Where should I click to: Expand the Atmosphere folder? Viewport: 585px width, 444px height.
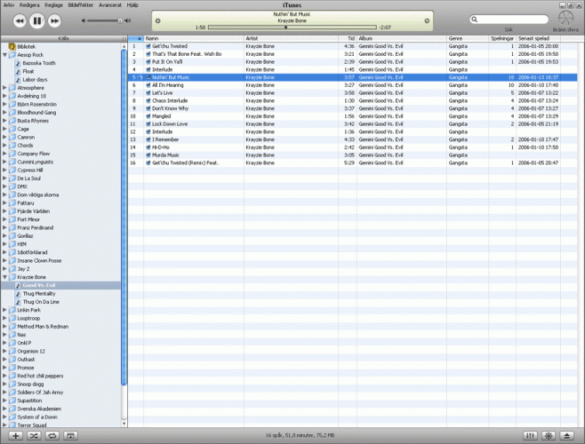[4, 88]
